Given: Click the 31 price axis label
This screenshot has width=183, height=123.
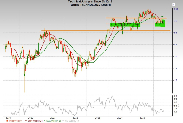Looking at the screenshot, I should click(175, 56).
